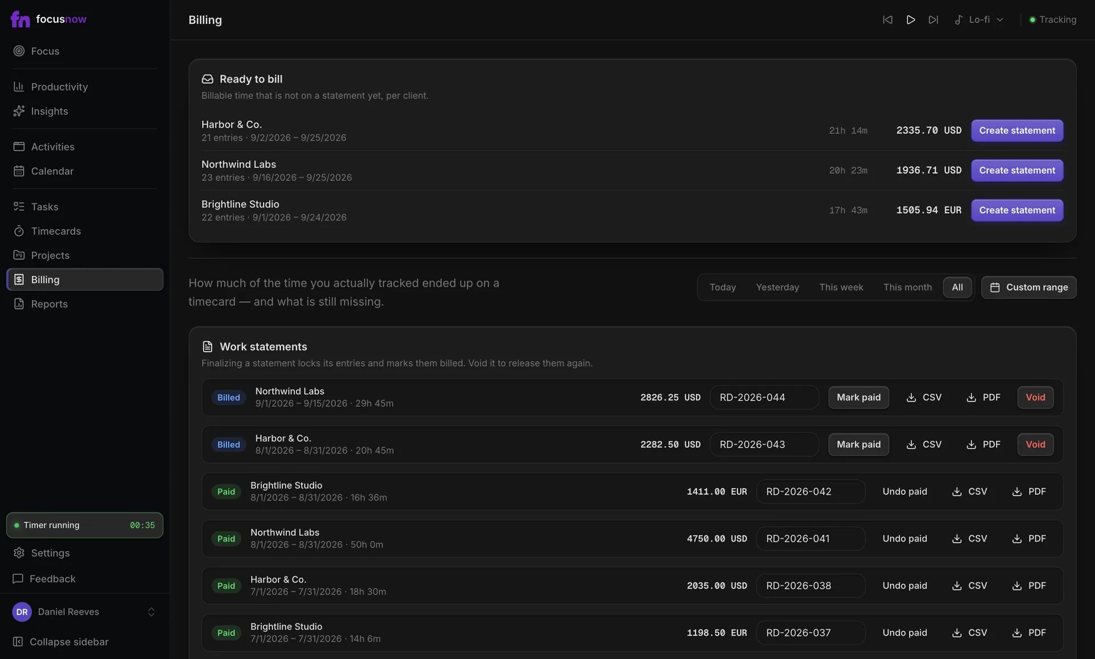Mark statement RD-2026-044 as paid

click(x=858, y=397)
